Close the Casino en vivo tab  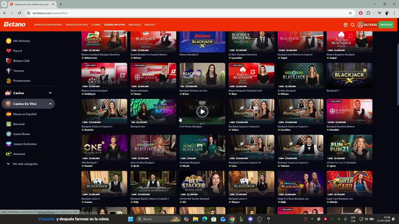[53, 4]
